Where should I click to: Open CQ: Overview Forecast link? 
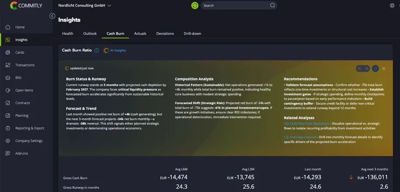click(300, 137)
